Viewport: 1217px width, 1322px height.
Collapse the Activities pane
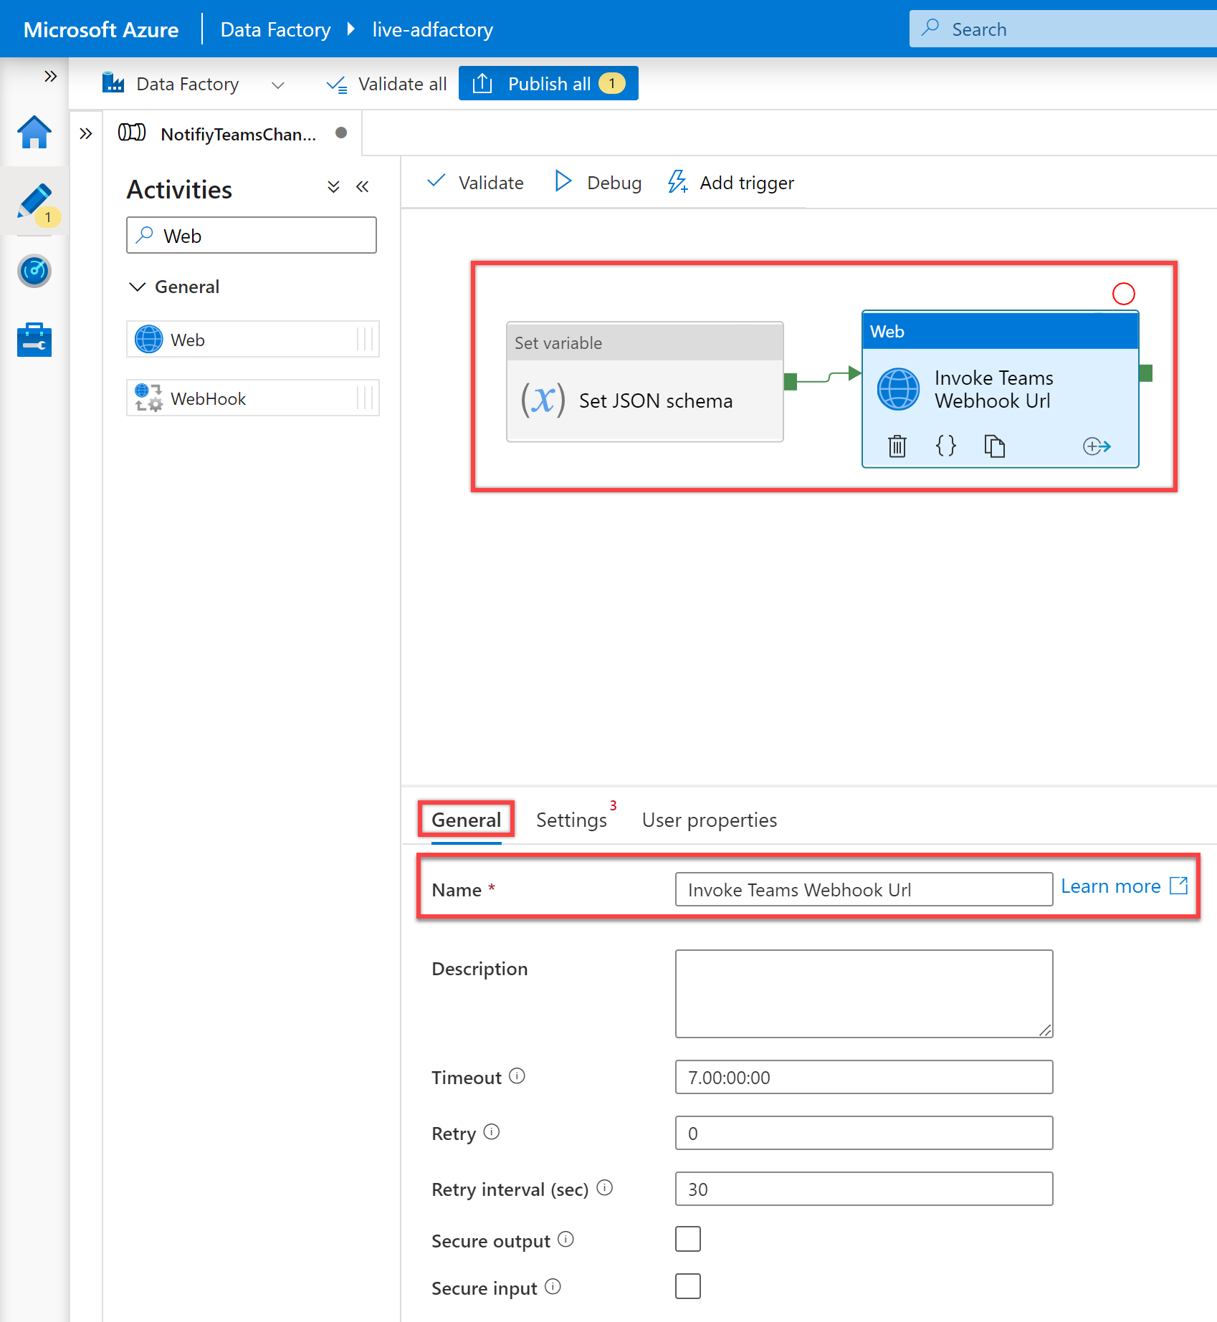pyautogui.click(x=363, y=187)
